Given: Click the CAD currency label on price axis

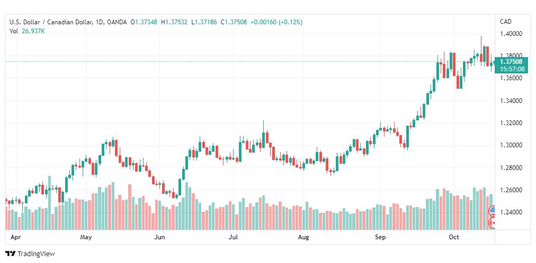Looking at the screenshot, I should point(506,22).
